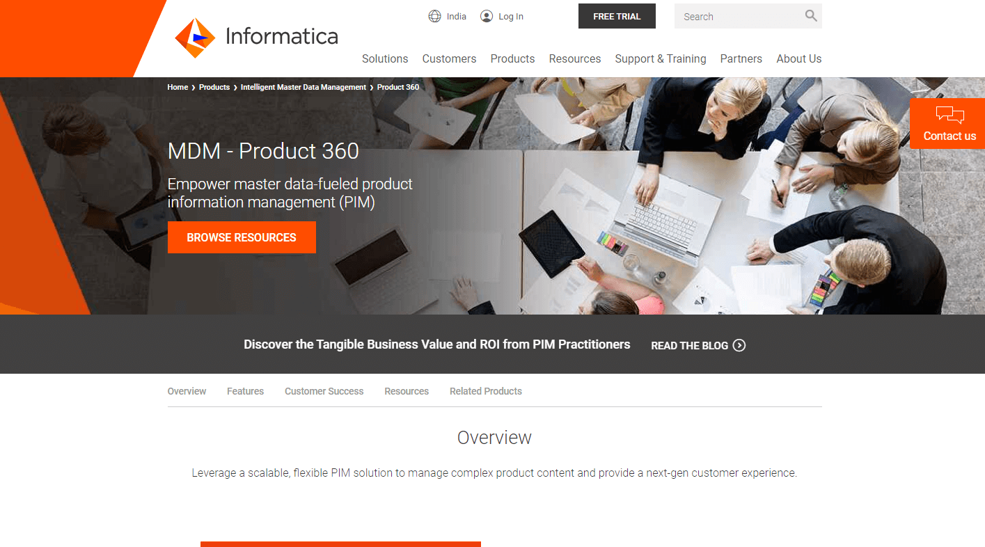Viewport: 985px width, 547px height.
Task: Click the Home breadcrumb link
Action: click(178, 87)
